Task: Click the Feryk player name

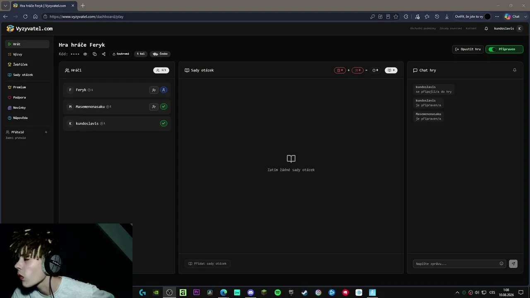Action: 81,90
